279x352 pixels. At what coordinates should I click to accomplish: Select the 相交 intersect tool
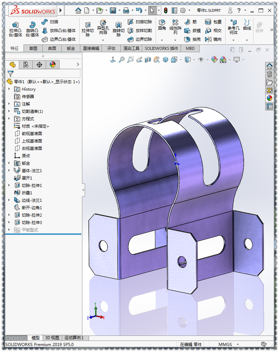point(213,31)
